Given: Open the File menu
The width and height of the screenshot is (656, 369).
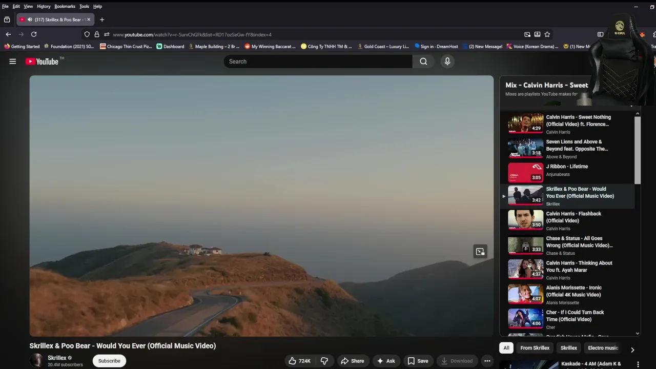Looking at the screenshot, I should pyautogui.click(x=5, y=6).
